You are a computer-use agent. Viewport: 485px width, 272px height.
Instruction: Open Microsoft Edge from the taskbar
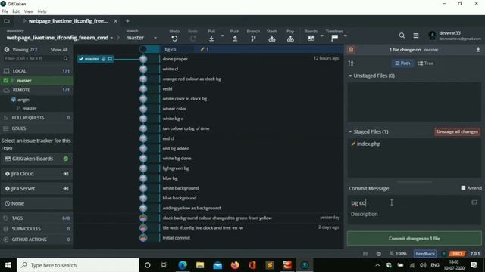[x=183, y=265]
